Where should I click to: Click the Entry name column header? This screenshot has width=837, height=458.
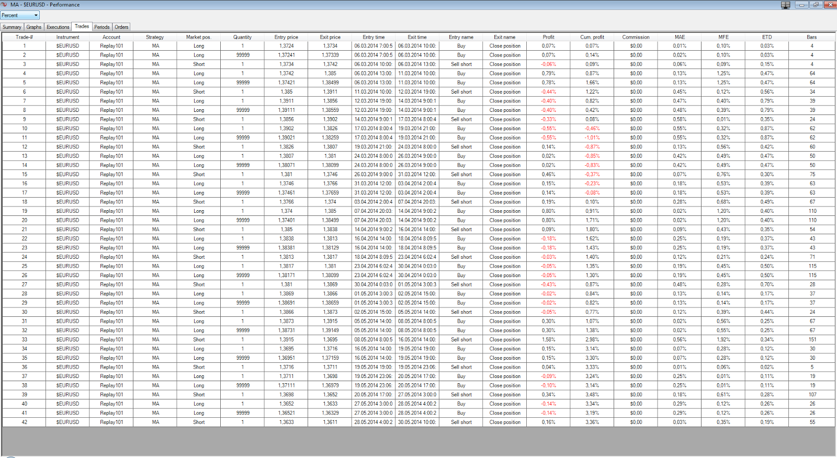[461, 37]
